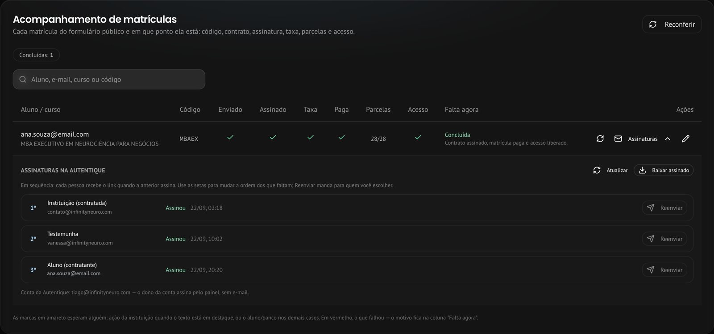
Task: Click MBA EXECUTIVO EM NEUROCIÊNCIA PARA NEGÓCIOS
Action: pos(90,144)
